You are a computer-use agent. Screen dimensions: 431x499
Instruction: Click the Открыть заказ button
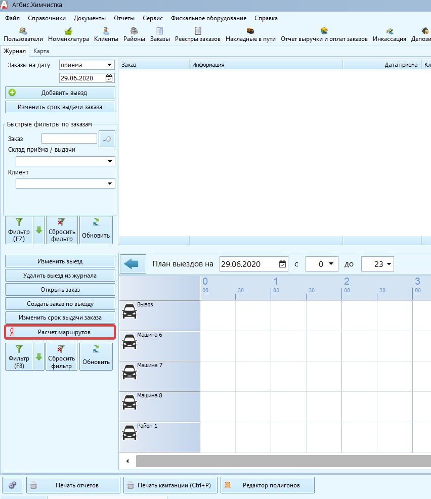coord(60,290)
